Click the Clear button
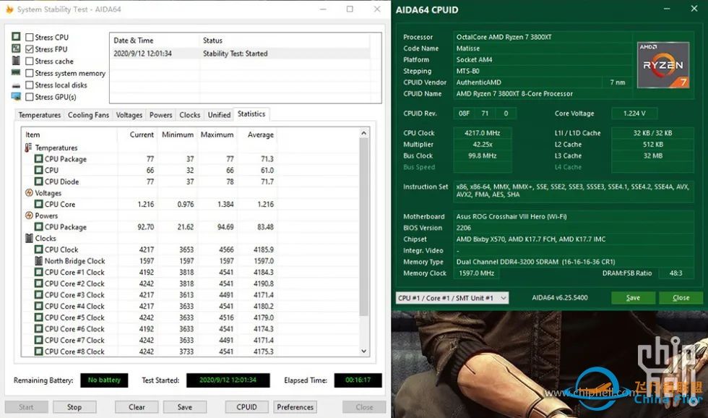Image resolution: width=708 pixels, height=418 pixels. (x=137, y=406)
